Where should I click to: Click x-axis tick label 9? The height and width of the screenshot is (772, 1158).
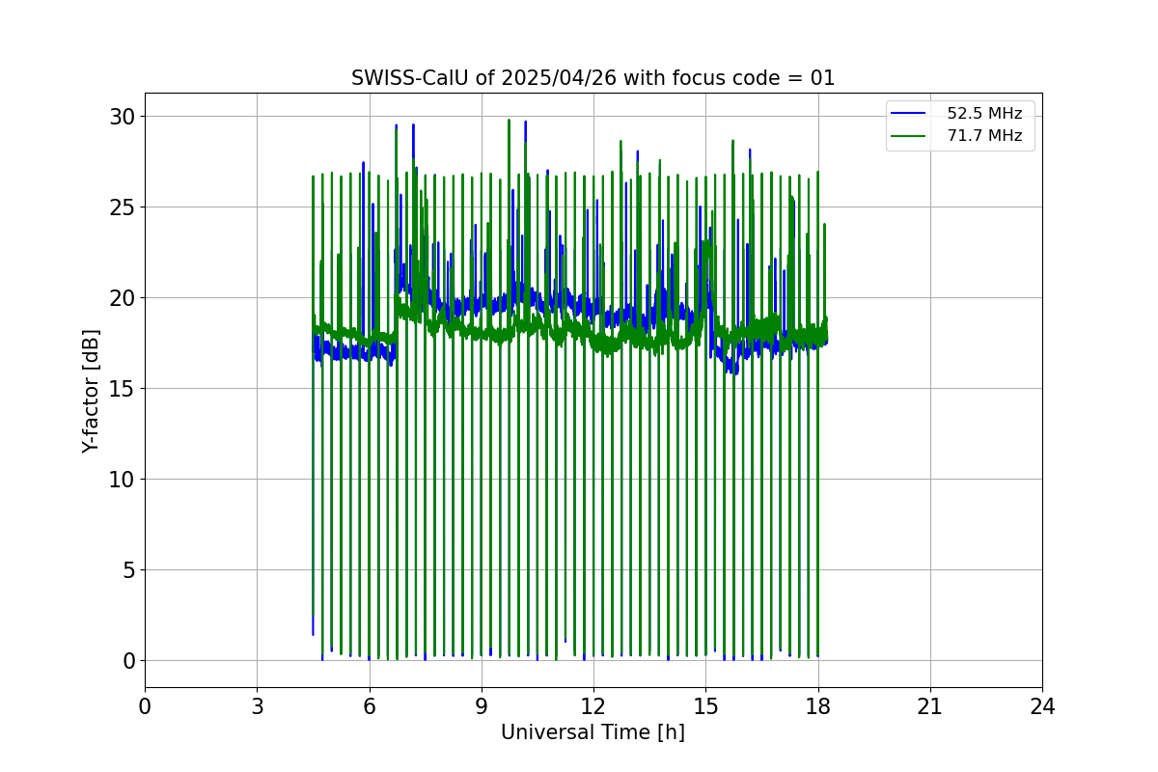(481, 706)
